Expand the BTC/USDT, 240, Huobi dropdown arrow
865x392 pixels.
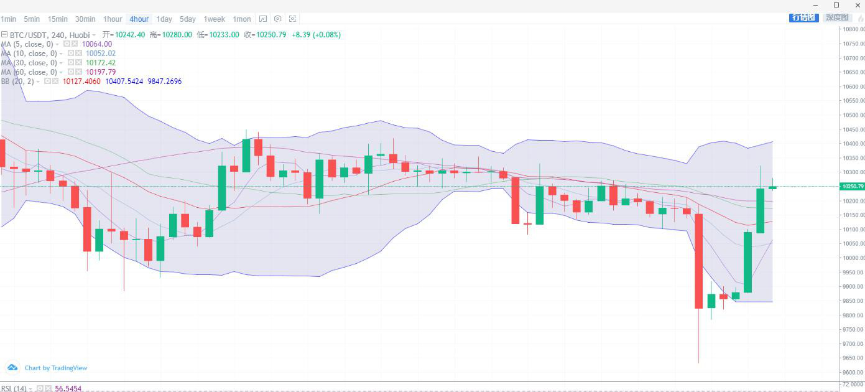(x=95, y=35)
